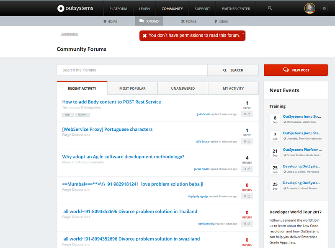Like the Agile methodology post

[x=247, y=169]
